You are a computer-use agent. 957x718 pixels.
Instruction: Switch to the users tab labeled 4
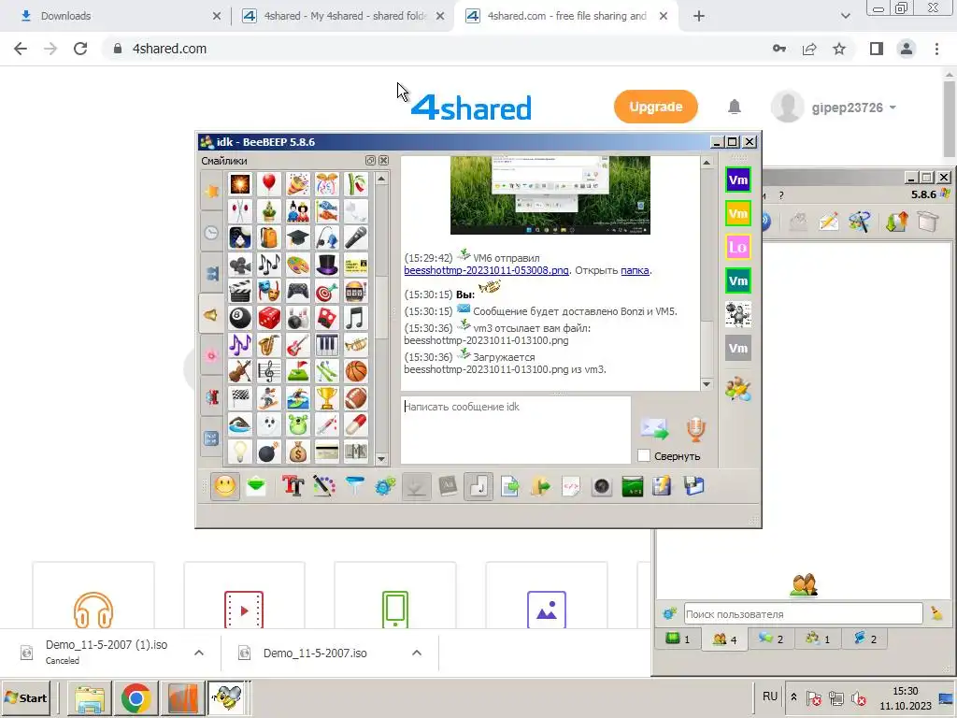[724, 639]
